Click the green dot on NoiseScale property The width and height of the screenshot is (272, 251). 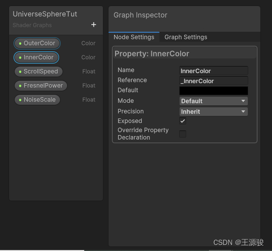point(20,100)
